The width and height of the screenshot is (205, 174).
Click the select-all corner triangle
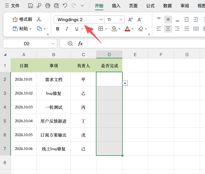click(5, 55)
